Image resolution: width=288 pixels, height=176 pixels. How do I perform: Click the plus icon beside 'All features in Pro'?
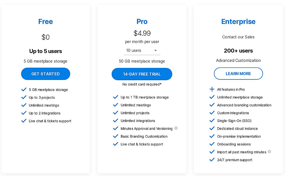[212, 89]
